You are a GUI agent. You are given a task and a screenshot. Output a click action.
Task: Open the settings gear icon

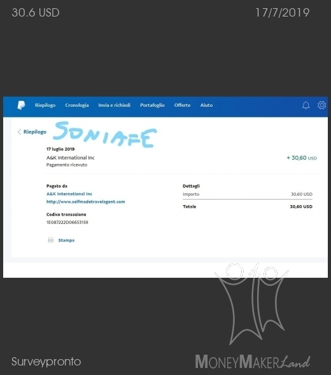(x=321, y=105)
